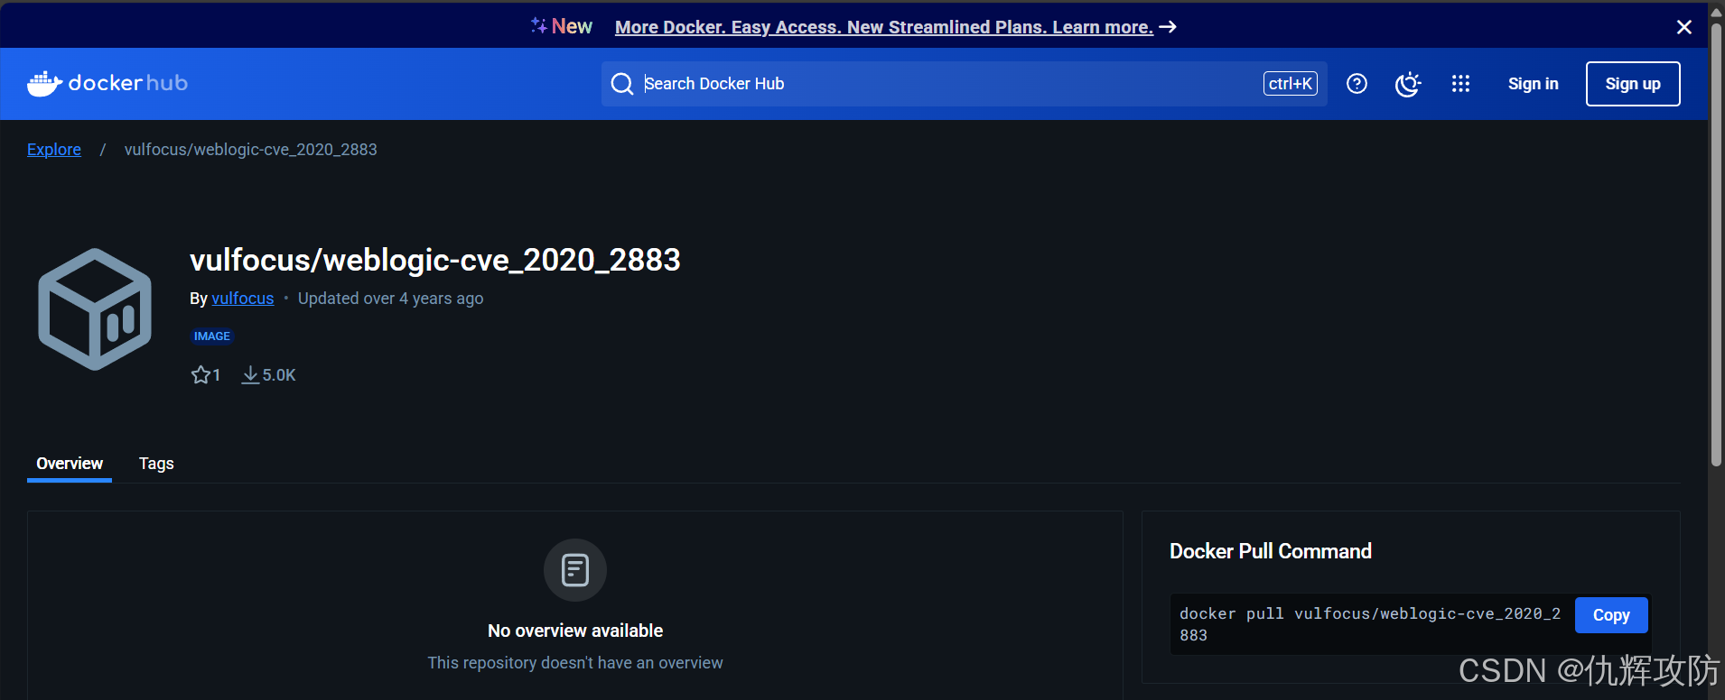Click the ctrl+K shortcut badge
The image size is (1725, 700).
click(1290, 84)
